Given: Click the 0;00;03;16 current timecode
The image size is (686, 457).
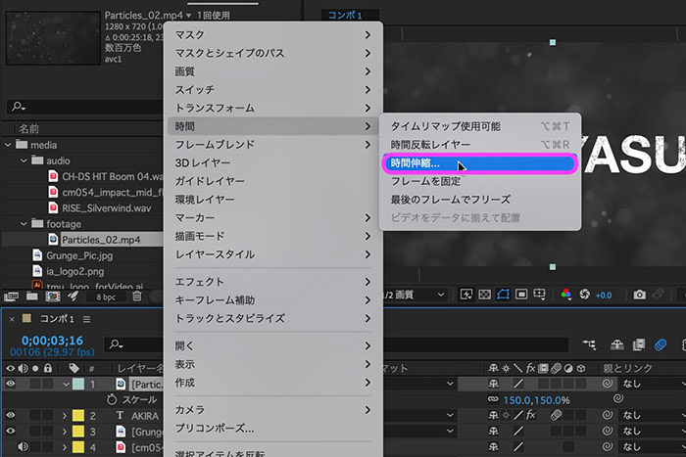Looking at the screenshot, I should point(52,341).
